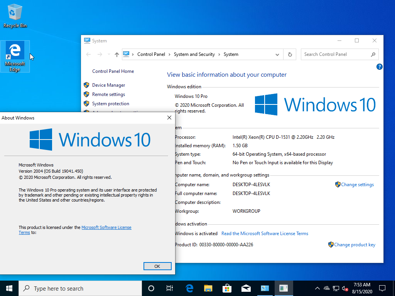The image size is (395, 296).
Task: Click the taskbar search box
Action: pyautogui.click(x=80, y=288)
